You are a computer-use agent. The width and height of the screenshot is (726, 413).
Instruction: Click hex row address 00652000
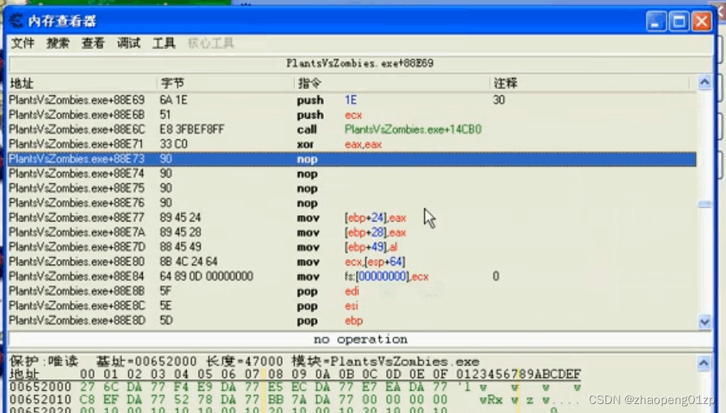[40, 387]
